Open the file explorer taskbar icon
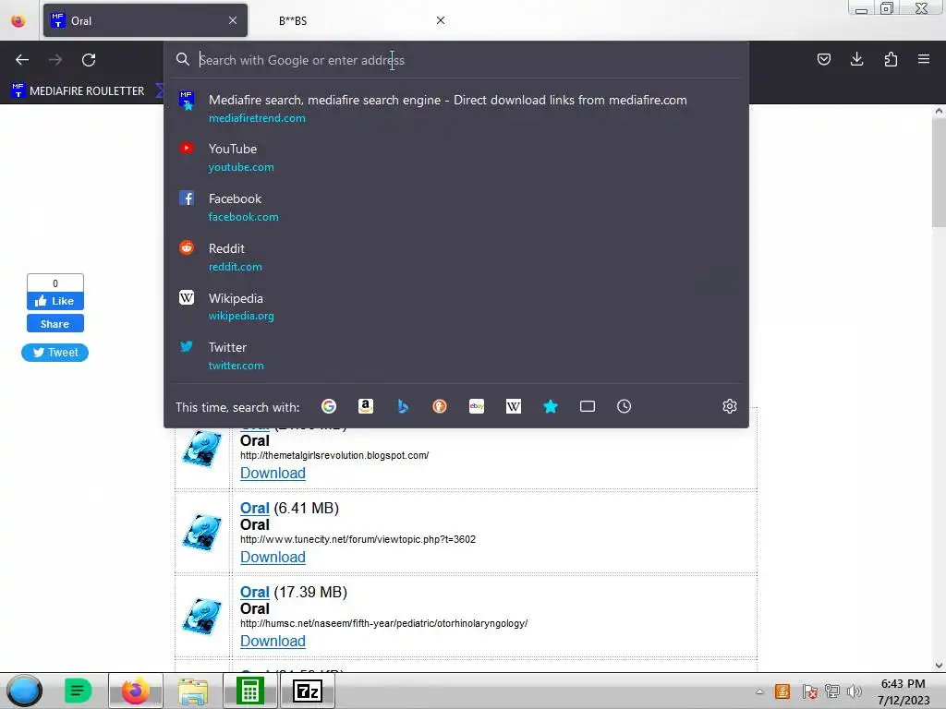Screen dimensions: 946x709 193,691
